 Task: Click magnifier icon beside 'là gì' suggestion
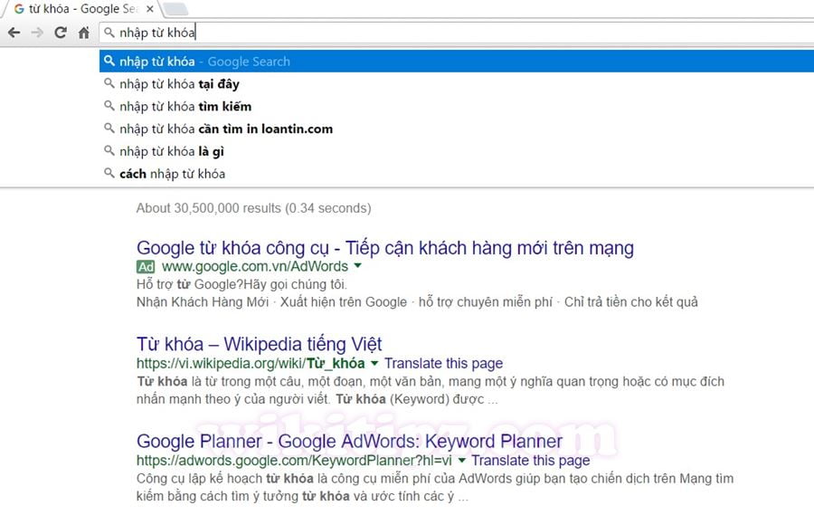click(109, 151)
